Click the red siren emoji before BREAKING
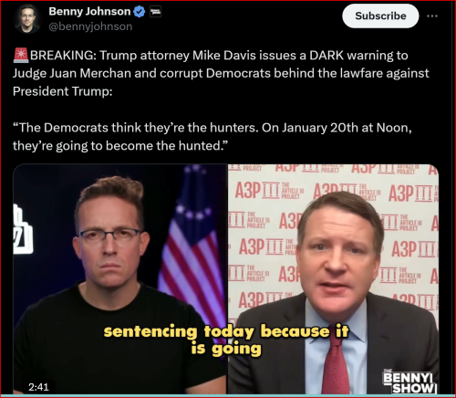 tap(21, 56)
